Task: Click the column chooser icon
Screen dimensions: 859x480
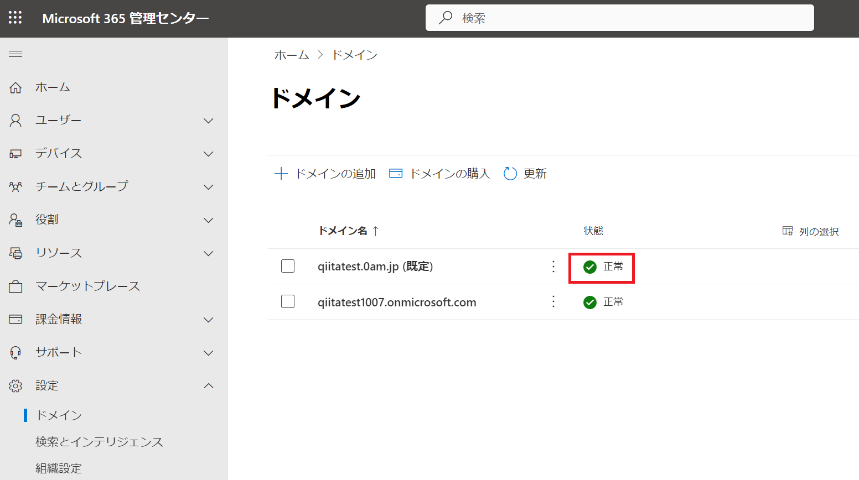Action: (x=788, y=231)
